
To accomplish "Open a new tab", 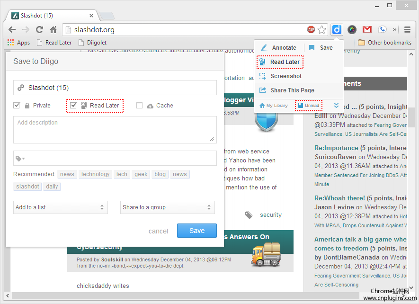I will [107, 16].
